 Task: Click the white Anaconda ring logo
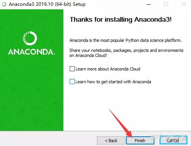click(30, 38)
